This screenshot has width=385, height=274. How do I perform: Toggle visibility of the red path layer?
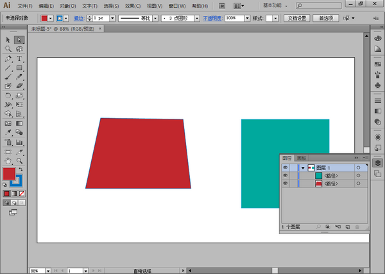[x=286, y=184]
